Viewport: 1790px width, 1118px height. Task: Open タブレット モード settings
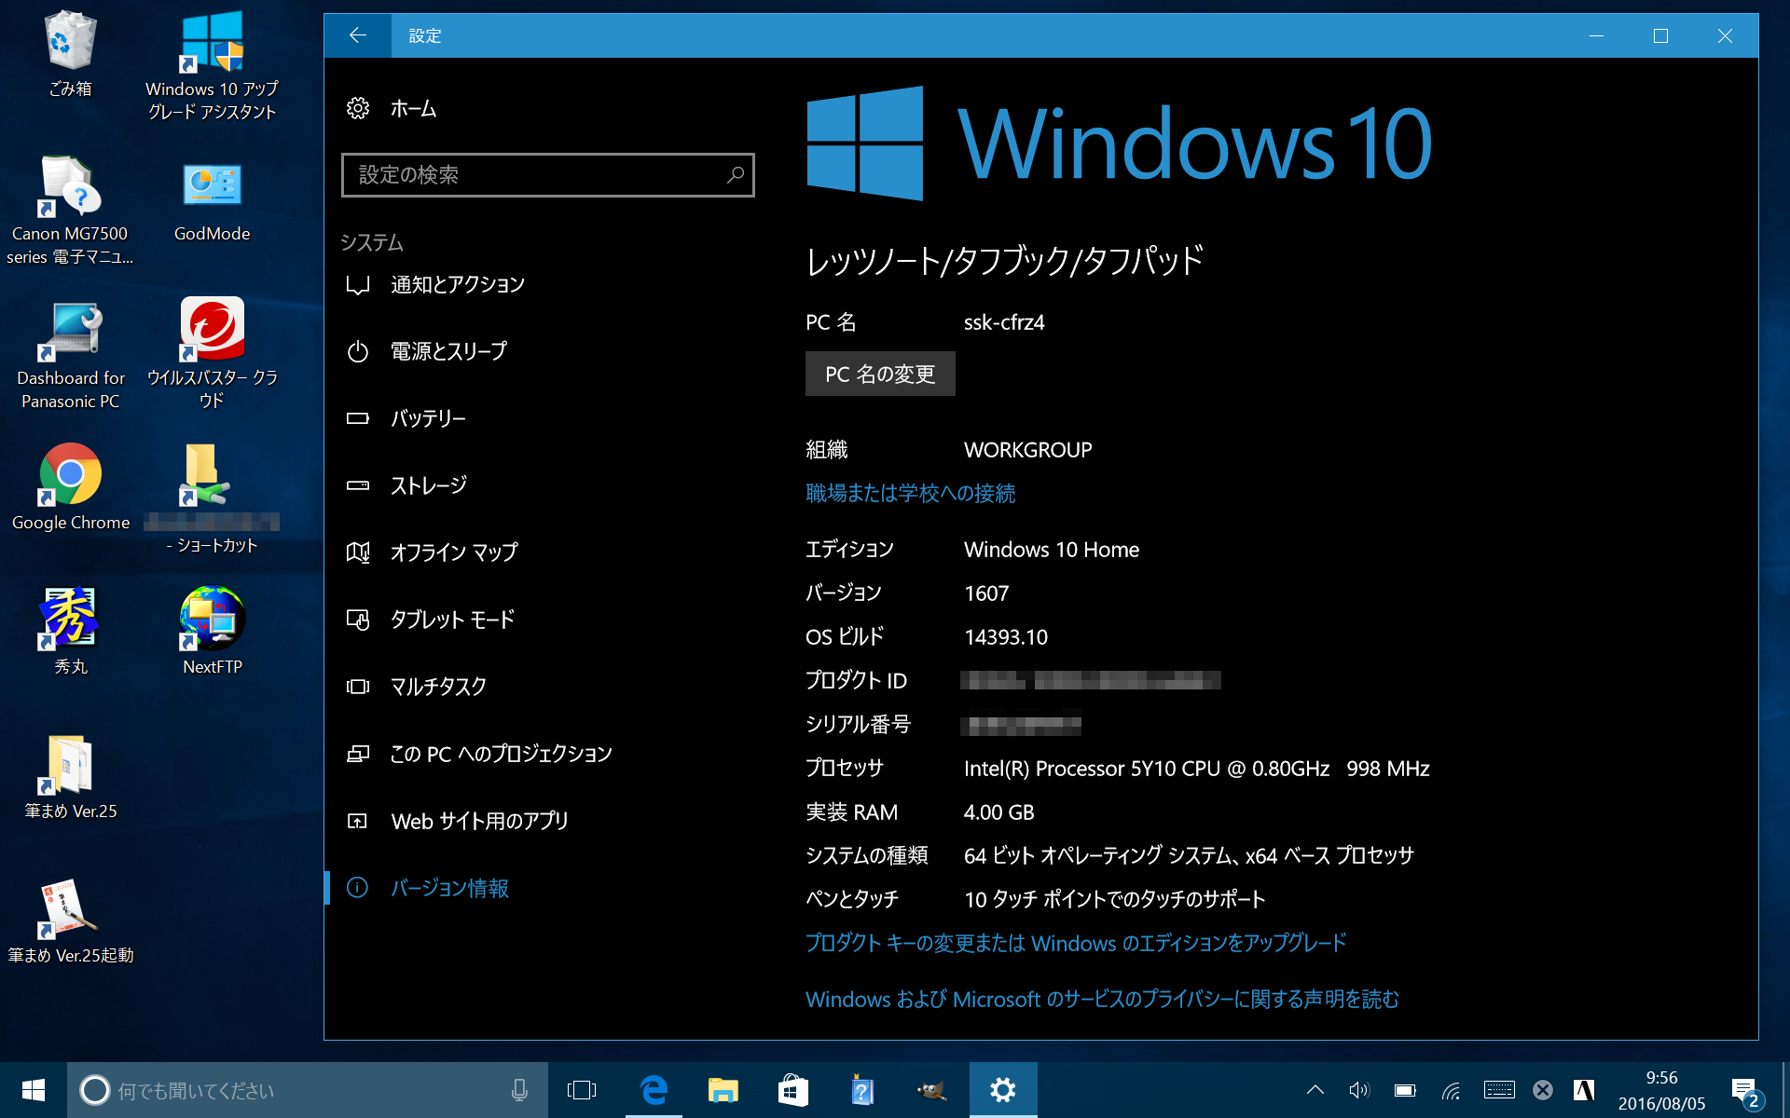pos(431,620)
